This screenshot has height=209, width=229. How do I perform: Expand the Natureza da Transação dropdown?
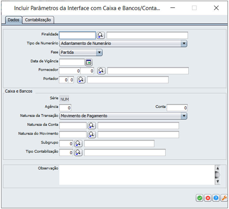tap(184, 116)
